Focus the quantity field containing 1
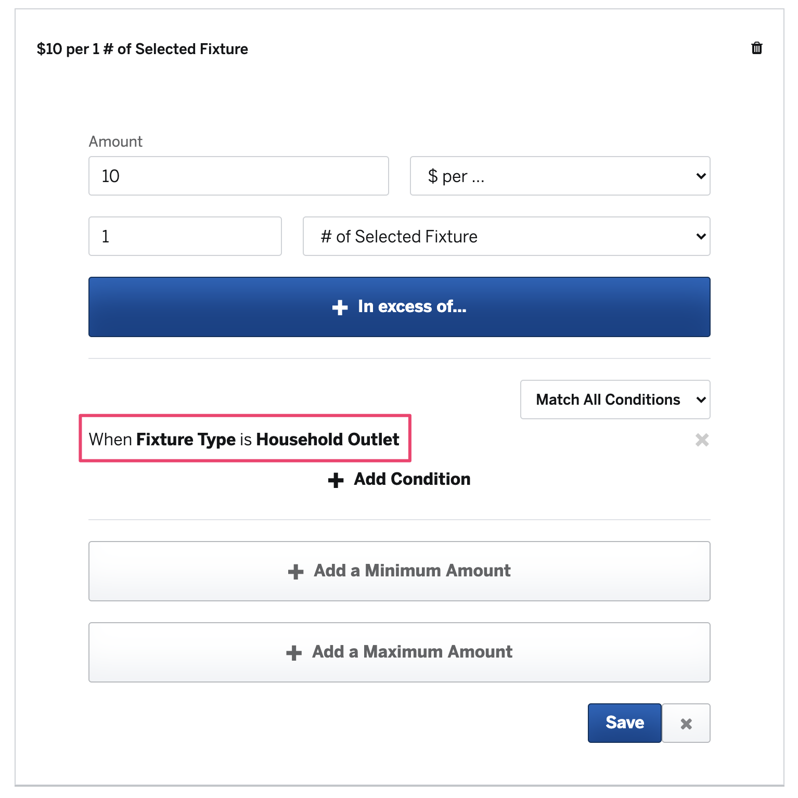Image resolution: width=798 pixels, height=798 pixels. pos(185,236)
